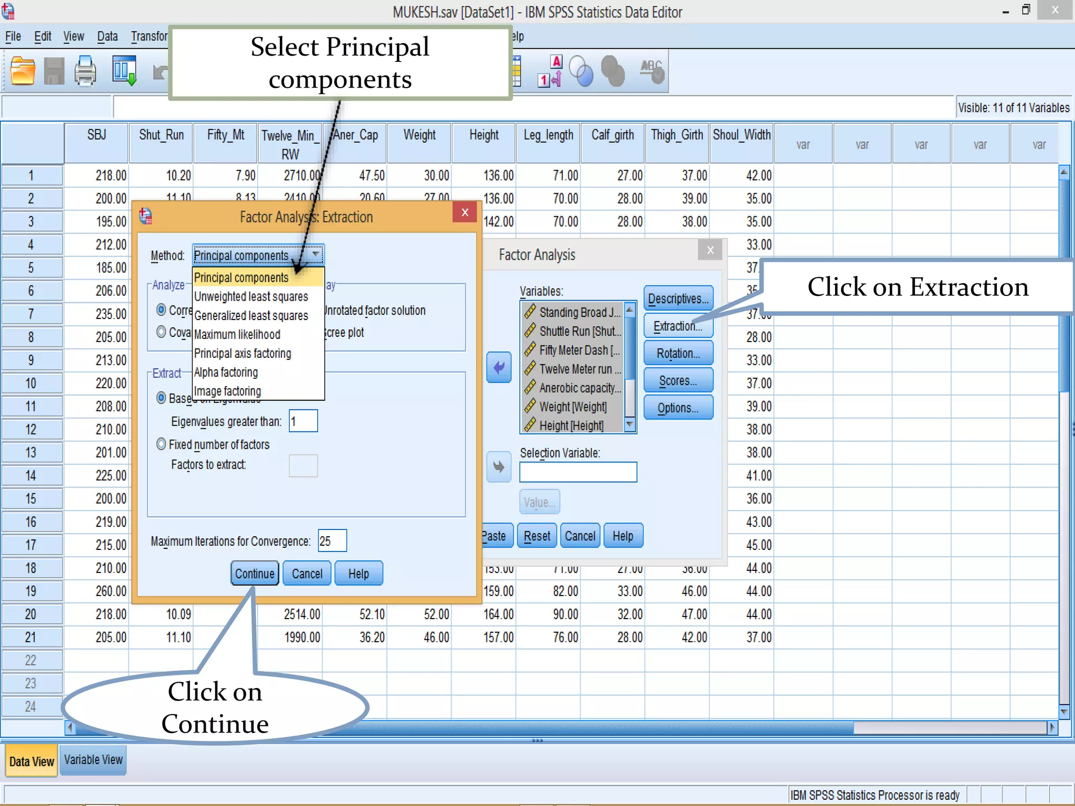Open Rotation... in Factor Analysis
The width and height of the screenshot is (1075, 806).
coord(678,353)
